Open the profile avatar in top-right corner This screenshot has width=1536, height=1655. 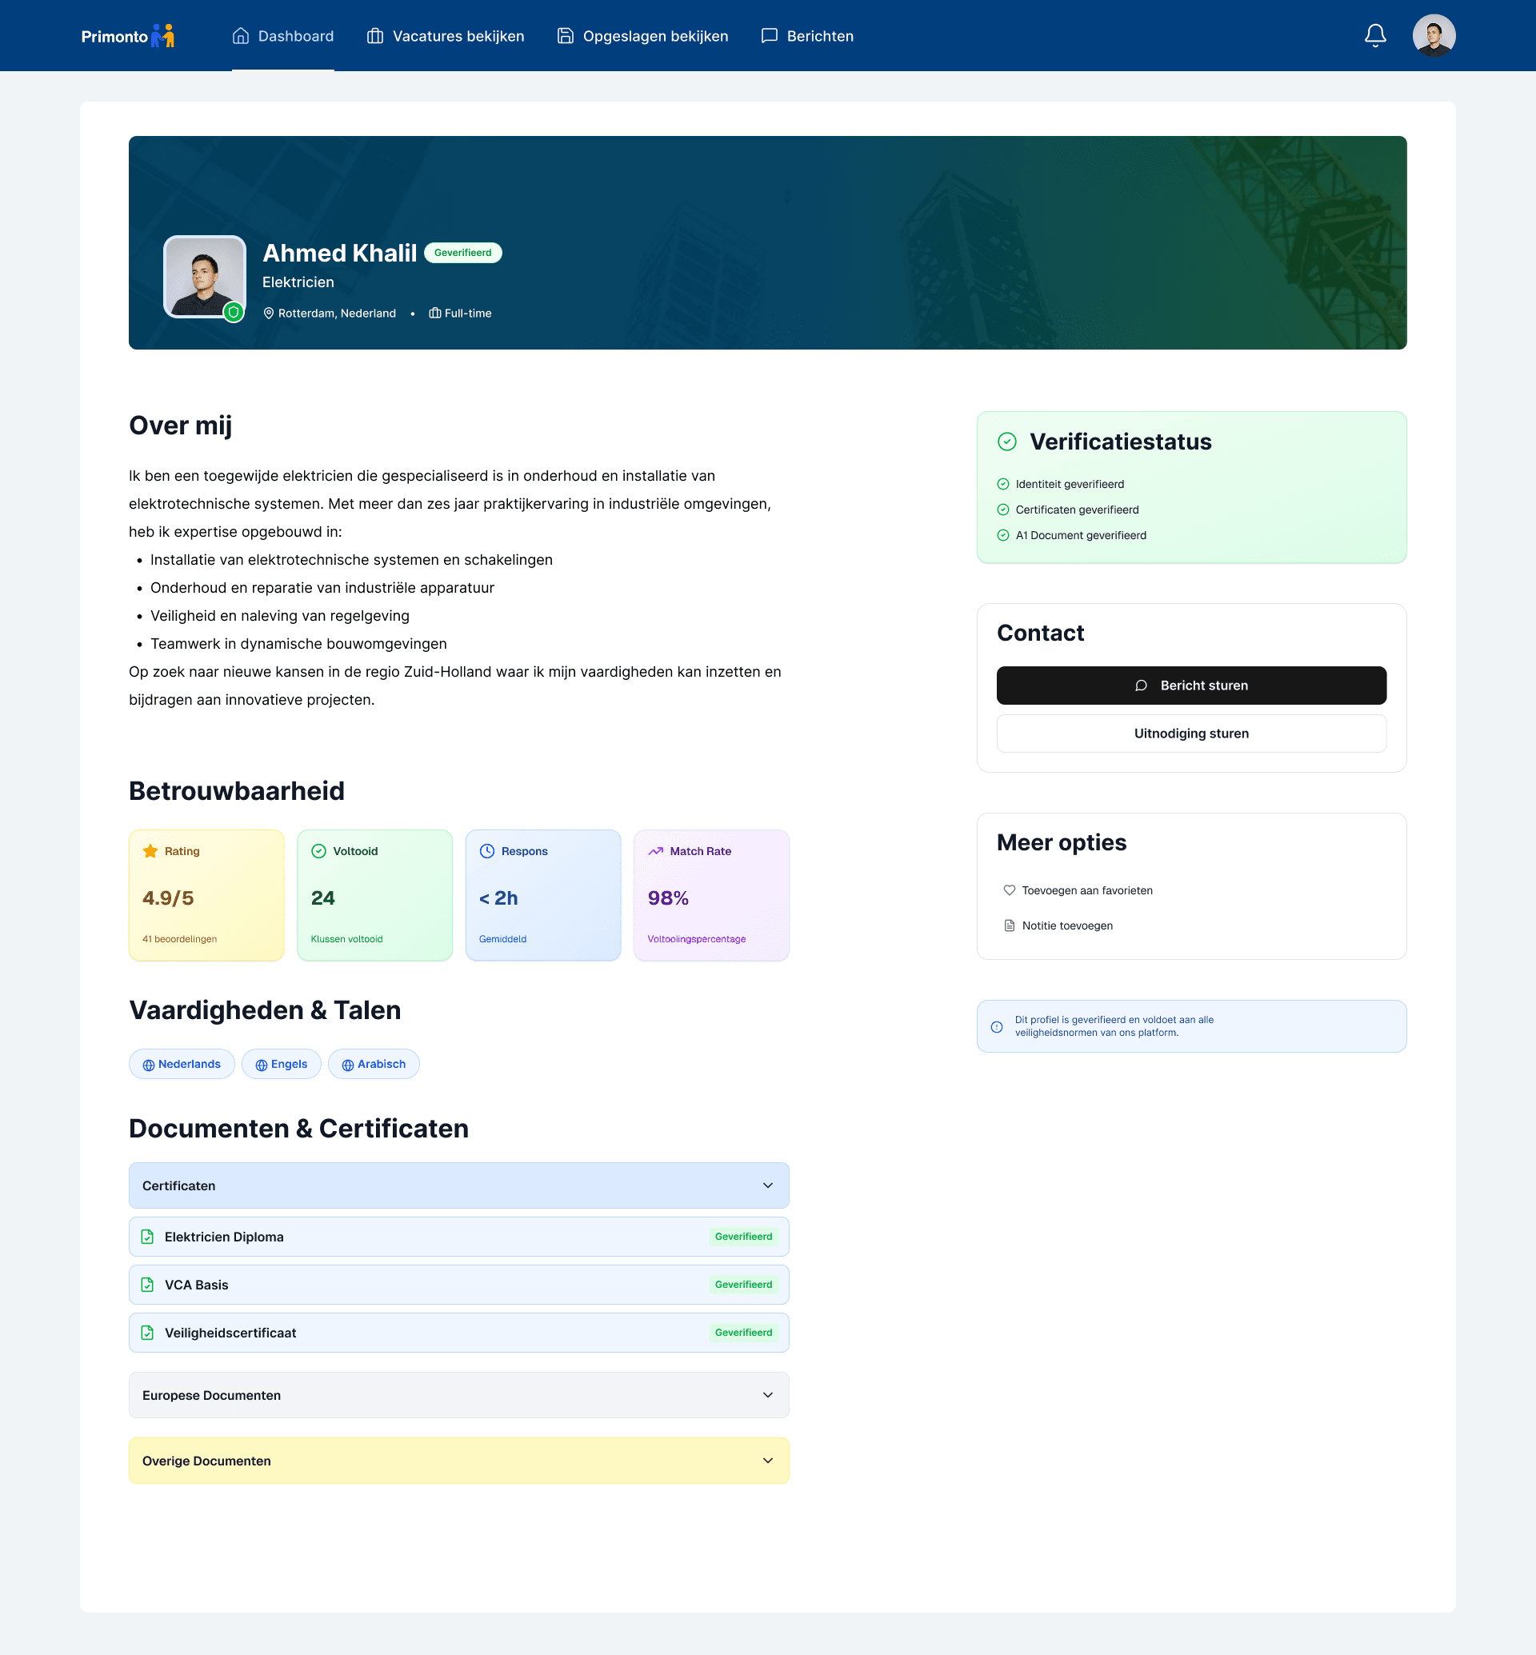1434,35
